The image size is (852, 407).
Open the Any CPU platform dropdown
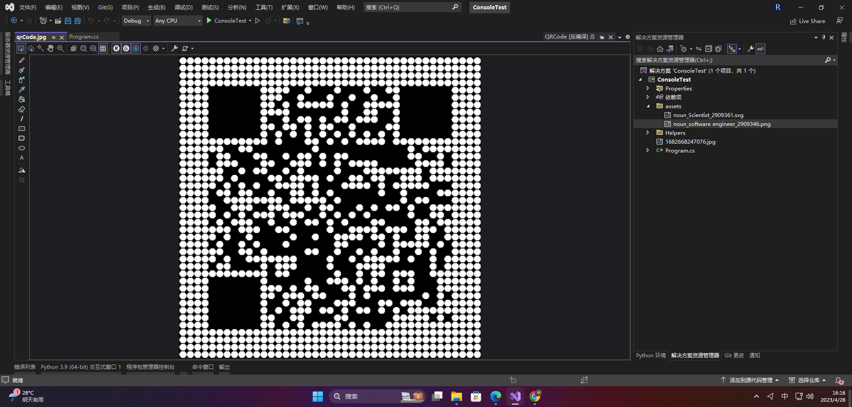(x=178, y=21)
